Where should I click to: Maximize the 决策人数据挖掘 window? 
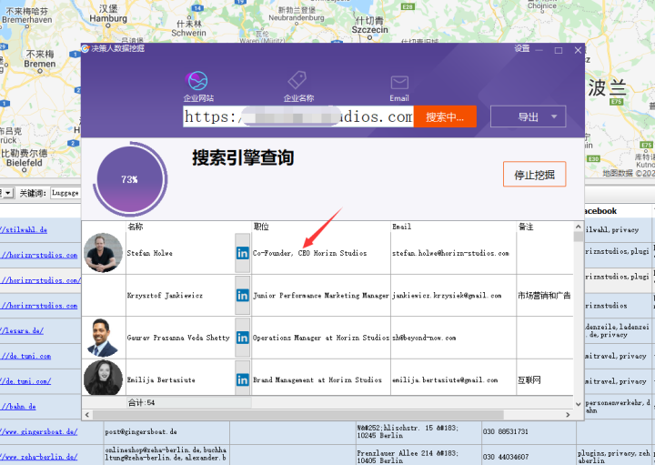(x=559, y=50)
